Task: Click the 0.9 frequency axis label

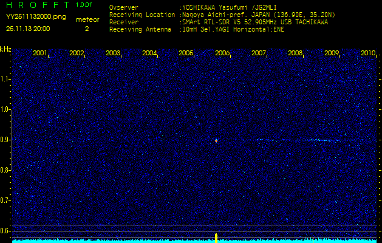Action: 5,140
